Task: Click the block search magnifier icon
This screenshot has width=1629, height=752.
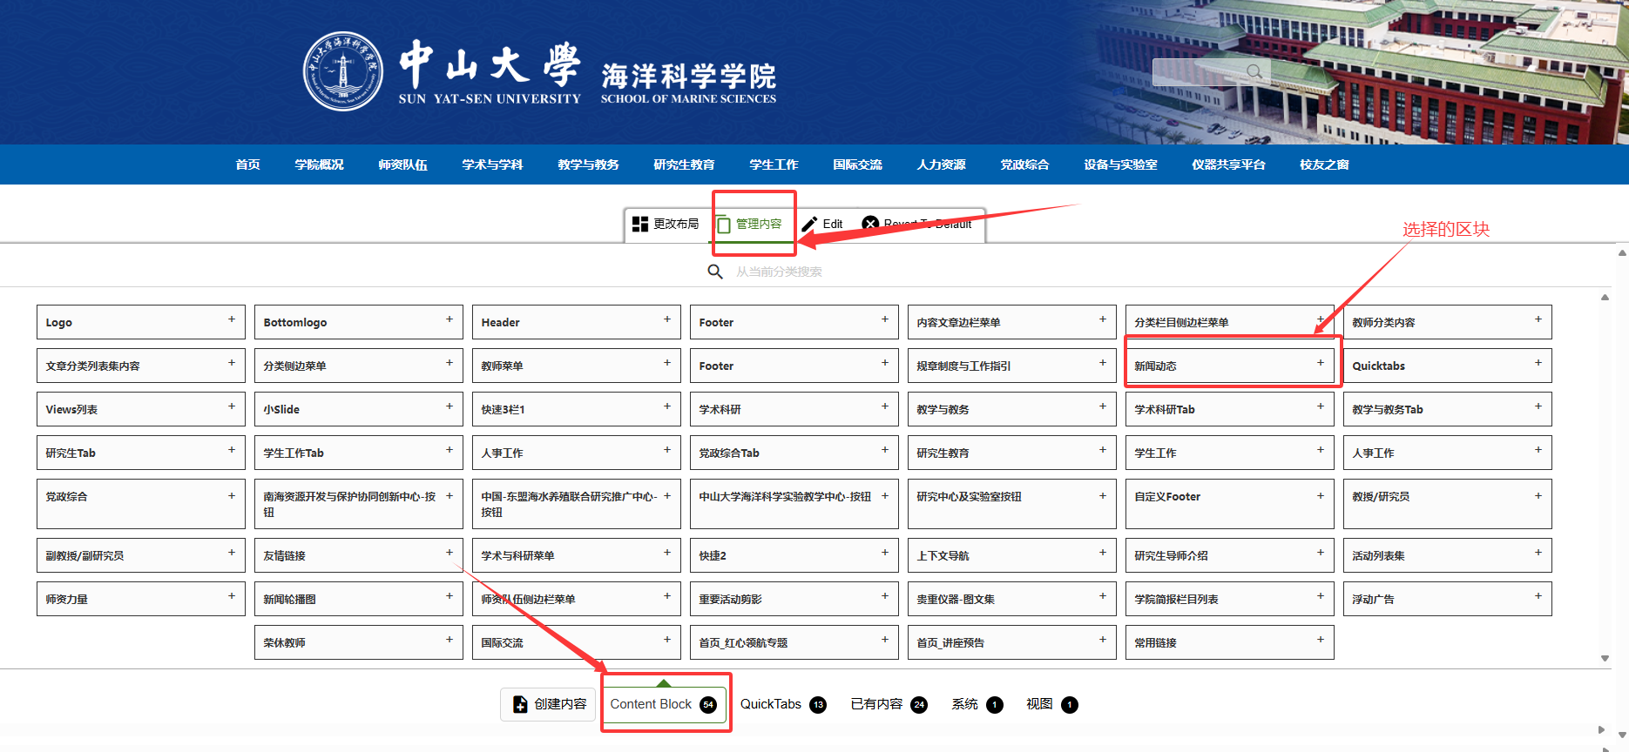Action: pos(715,272)
